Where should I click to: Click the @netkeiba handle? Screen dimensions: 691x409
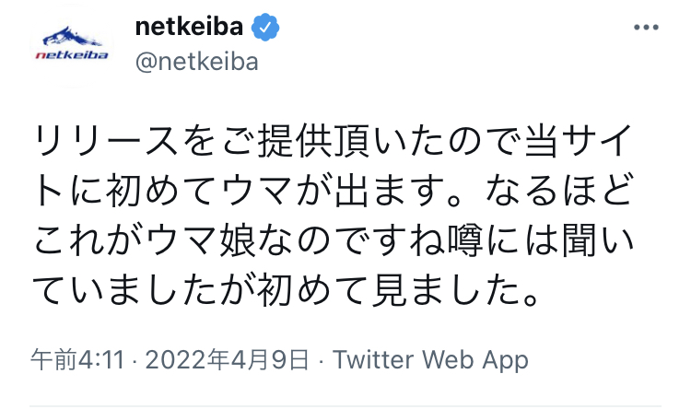[x=196, y=63]
